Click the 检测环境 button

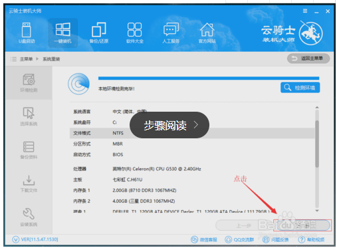(x=300, y=88)
